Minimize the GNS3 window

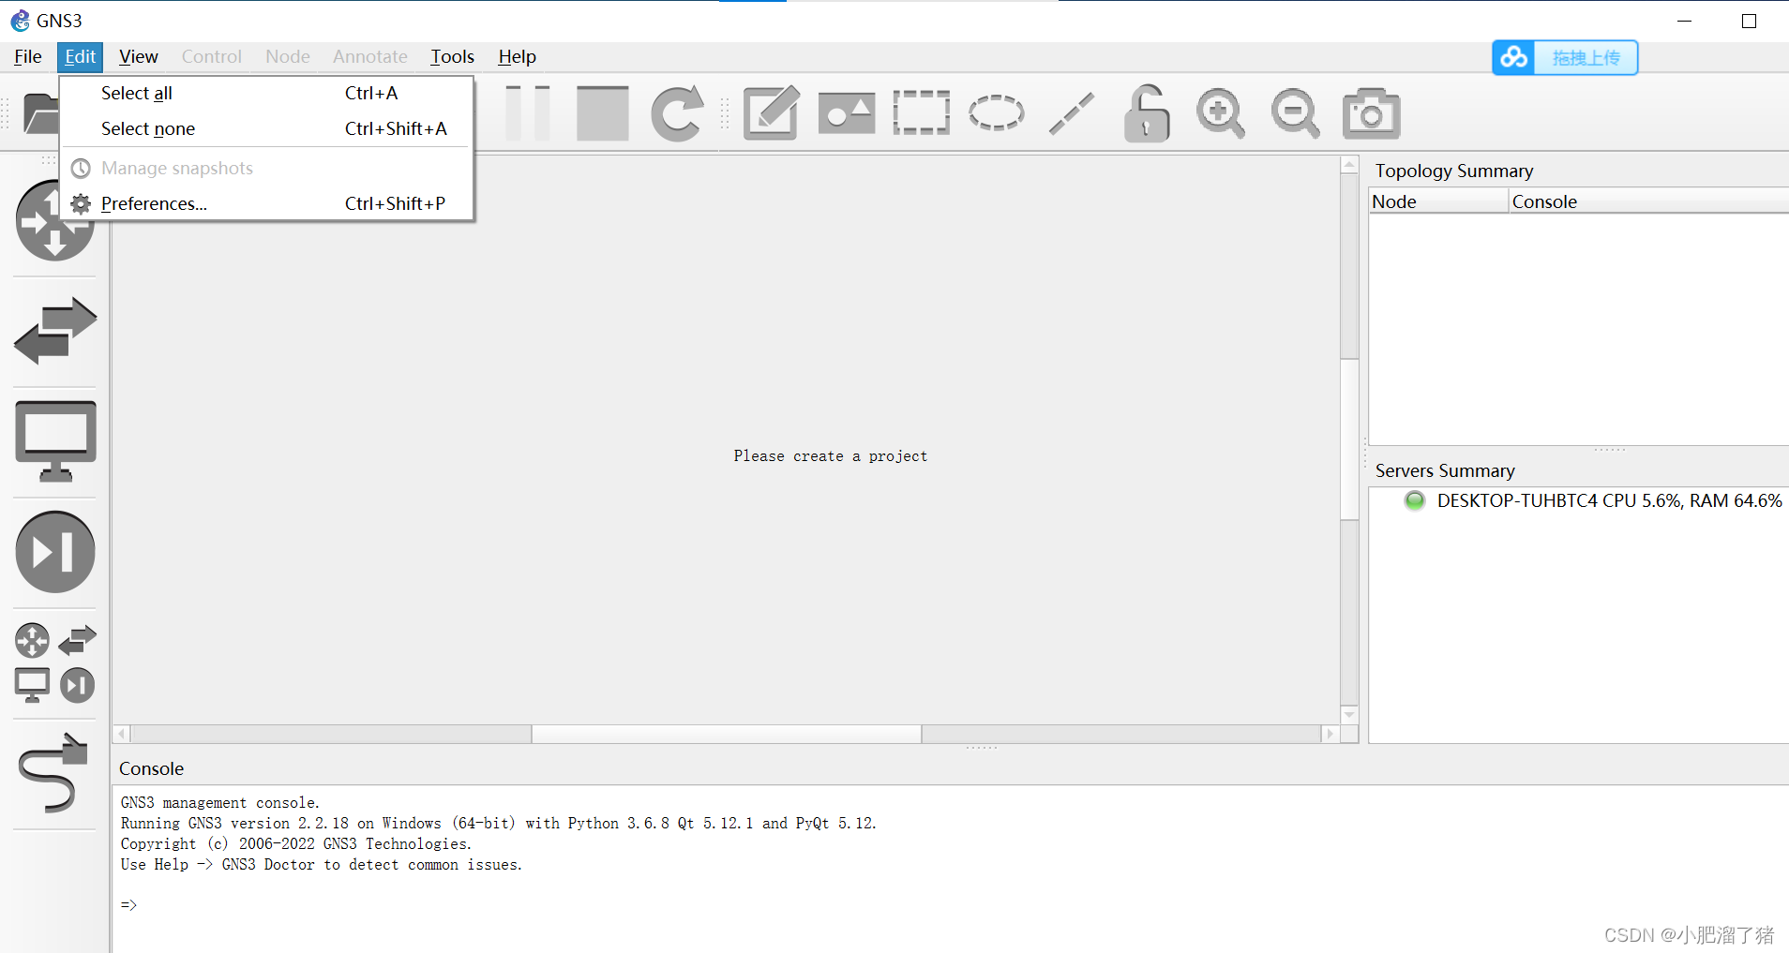(x=1684, y=21)
